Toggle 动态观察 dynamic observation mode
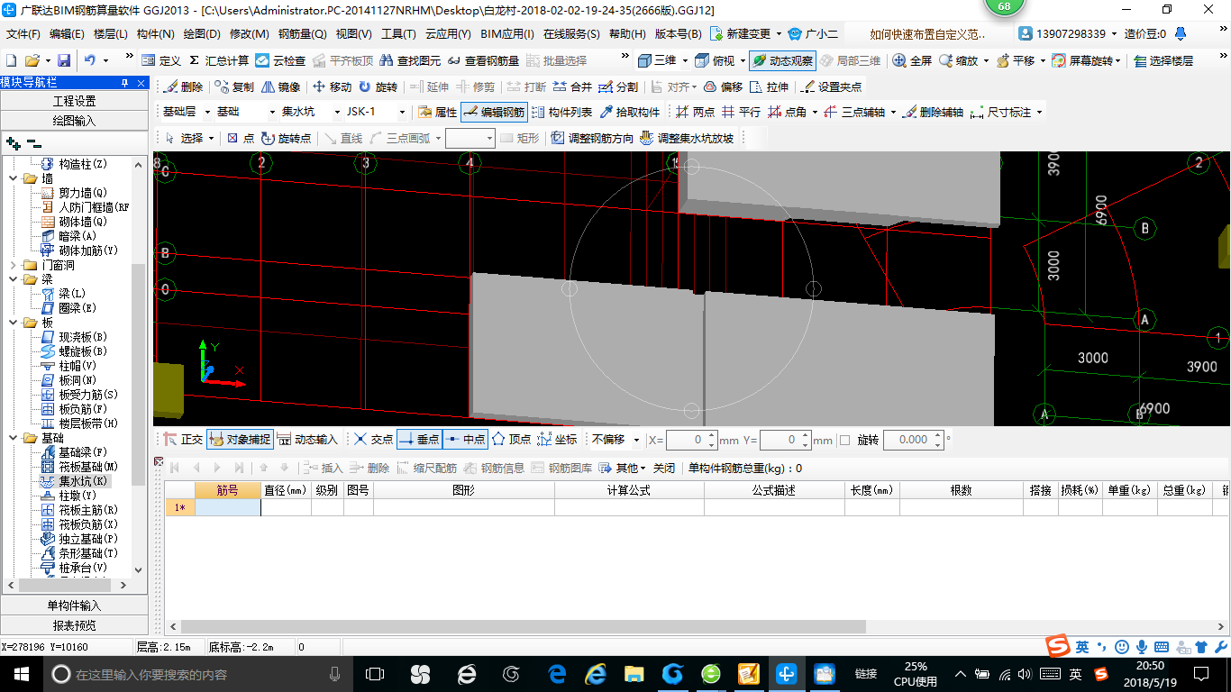The image size is (1231, 692). (782, 60)
